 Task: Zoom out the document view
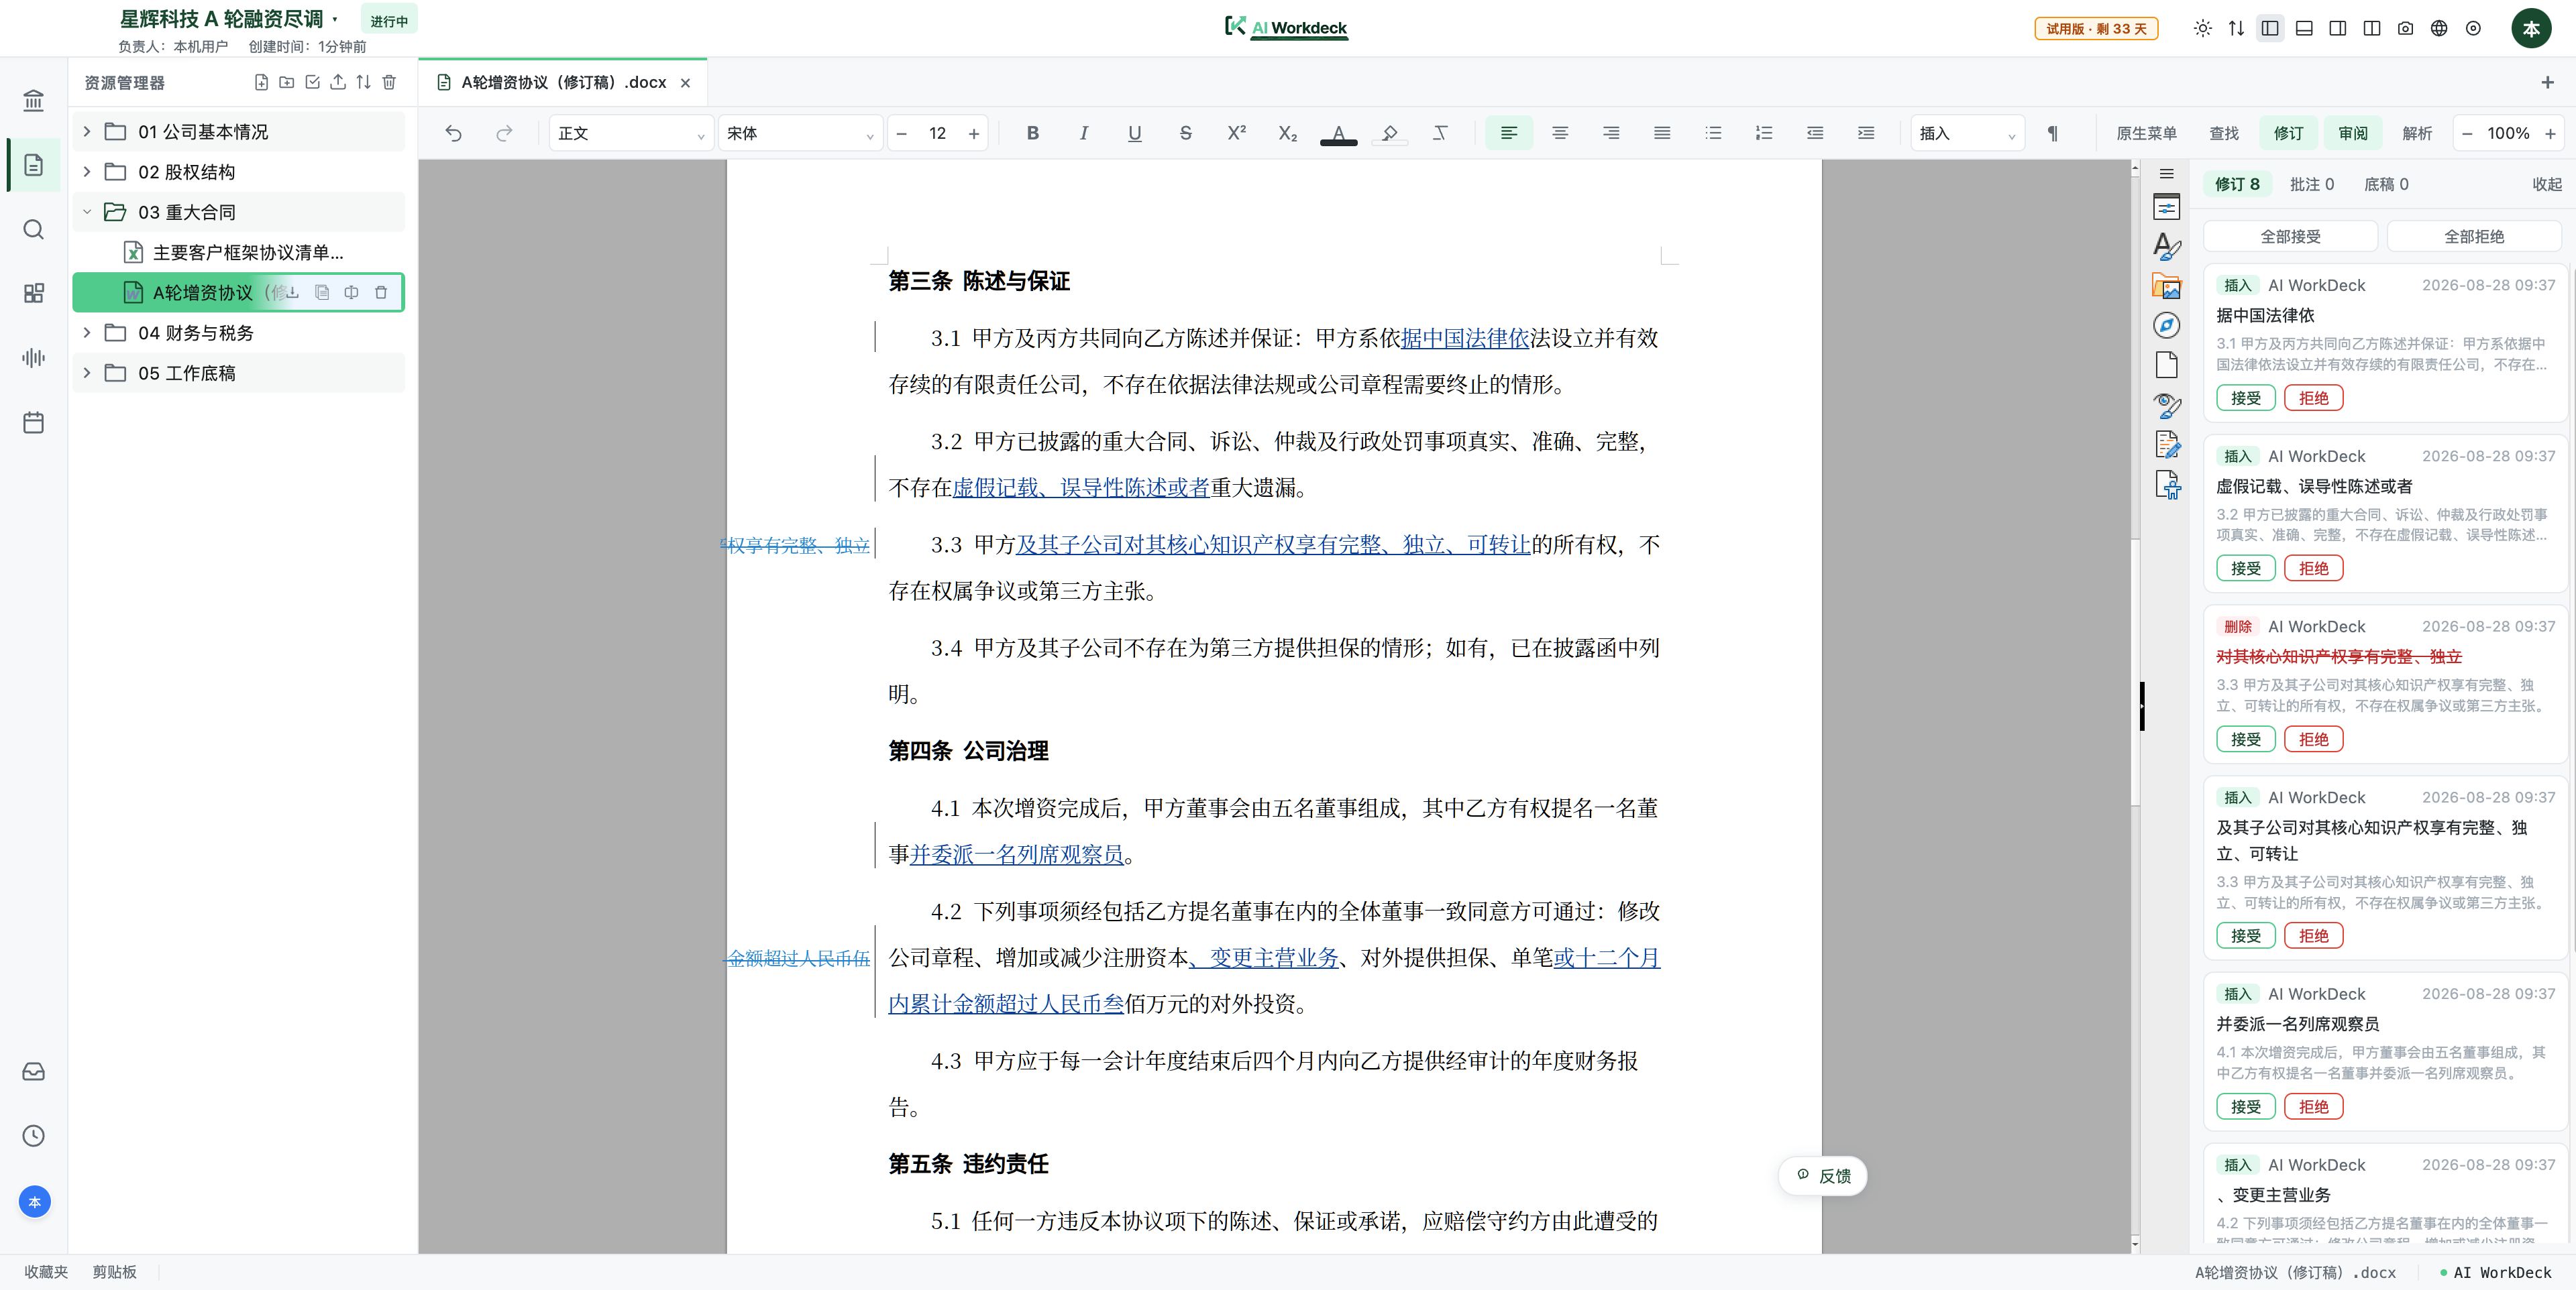pyautogui.click(x=2468, y=134)
